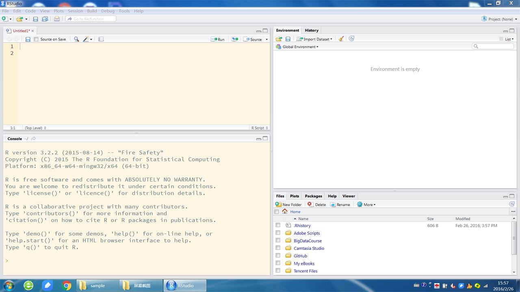
Task: Open the Import Dataset dropdown
Action: (x=314, y=39)
